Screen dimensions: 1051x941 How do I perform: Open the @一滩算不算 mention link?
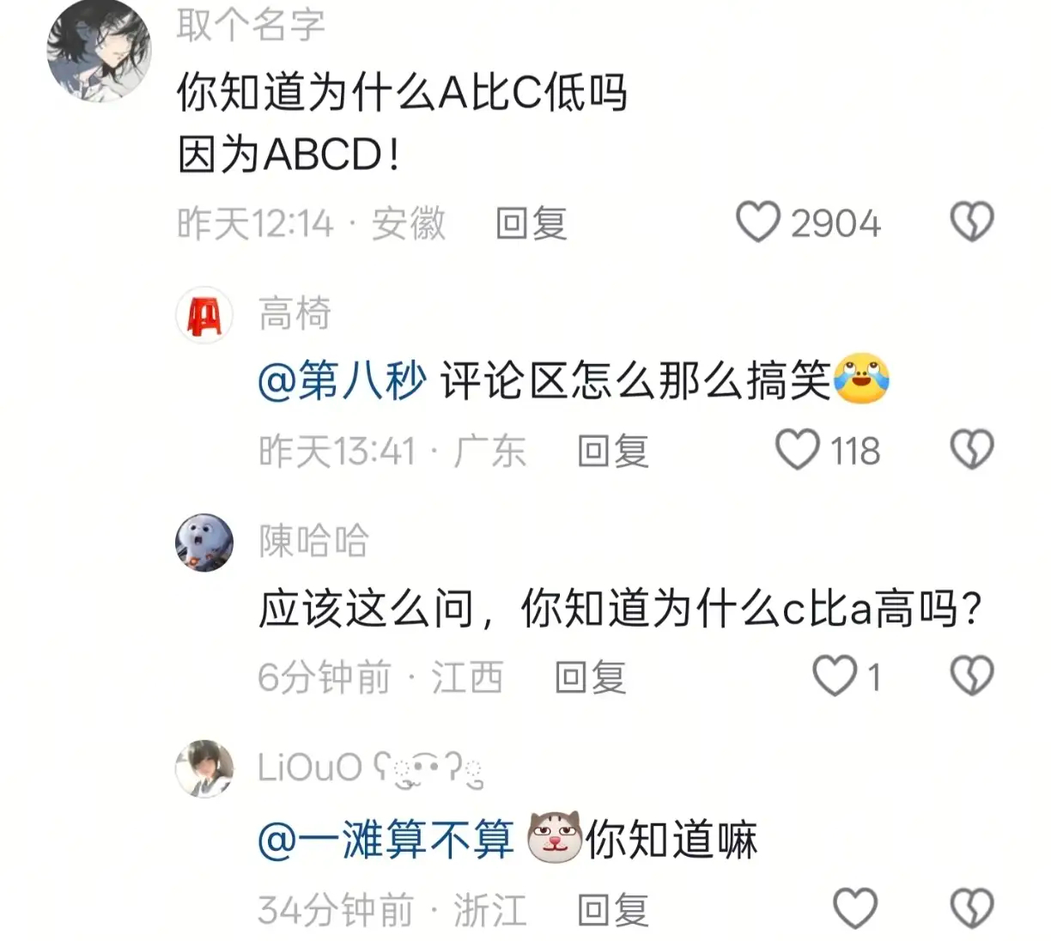pyautogui.click(x=386, y=840)
